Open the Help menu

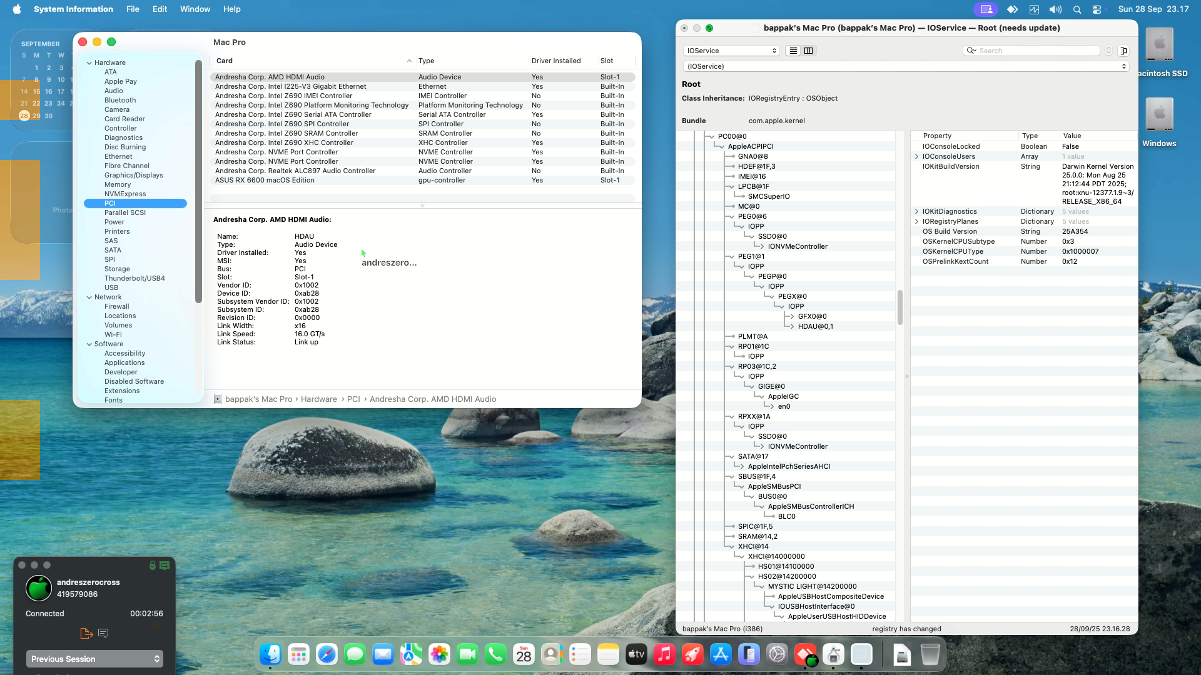[x=232, y=9]
